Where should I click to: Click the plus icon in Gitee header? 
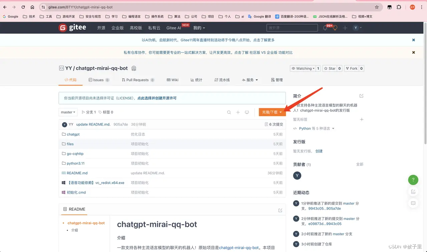(x=345, y=28)
